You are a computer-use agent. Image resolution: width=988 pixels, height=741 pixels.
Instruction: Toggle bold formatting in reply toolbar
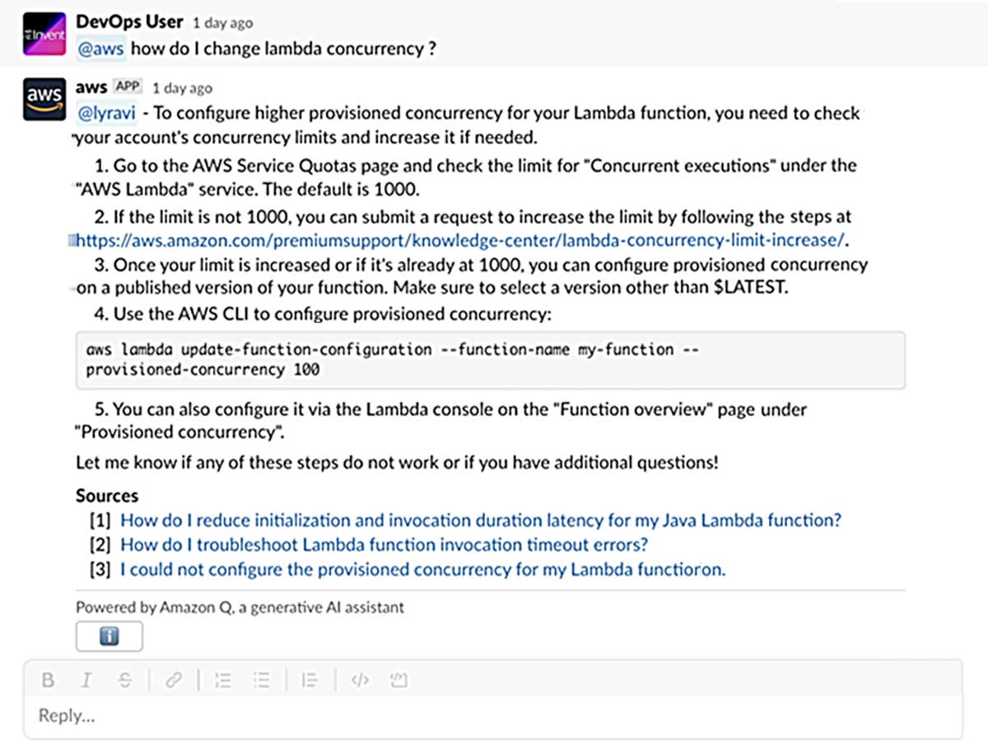tap(48, 680)
